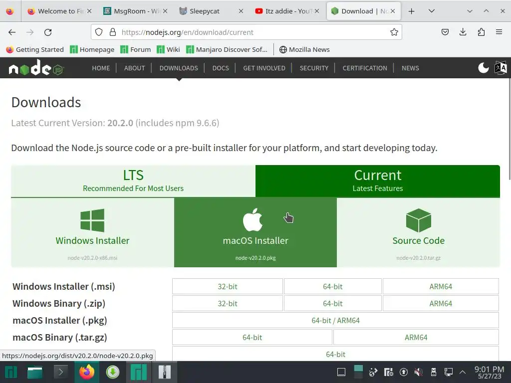Open the Homepage bookmark
The image size is (511, 383).
coord(92,49)
